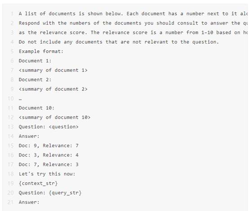The height and width of the screenshot is (211, 249).
Task: Click the 'Document 2:' text
Action: pyautogui.click(x=35, y=79)
